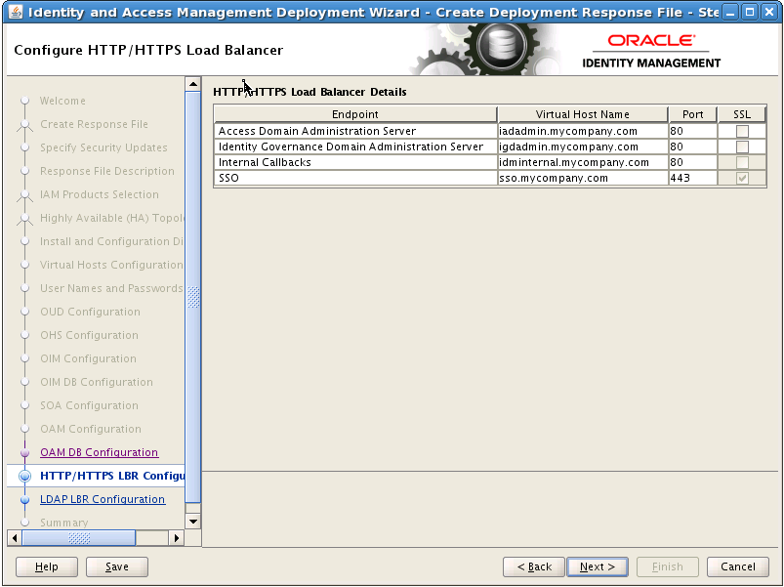Image resolution: width=784 pixels, height=587 pixels.
Task: Click the Help button
Action: (x=47, y=566)
